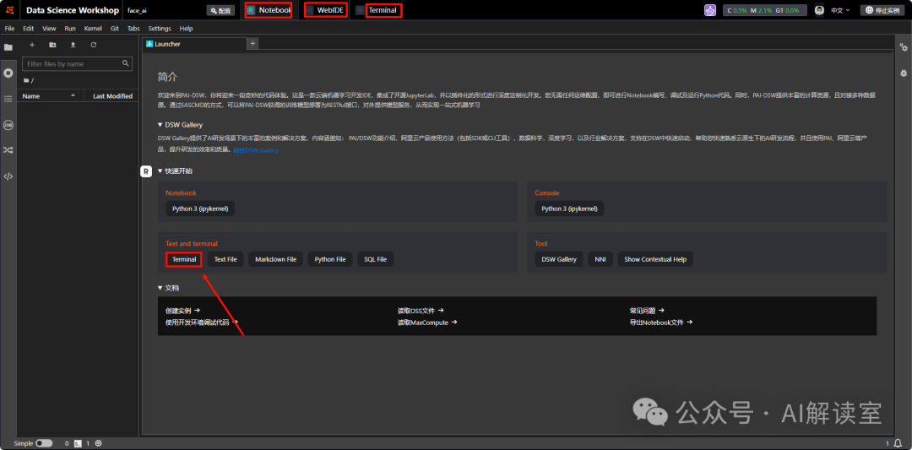
Task: Sort files by Last Modified column
Action: point(111,96)
